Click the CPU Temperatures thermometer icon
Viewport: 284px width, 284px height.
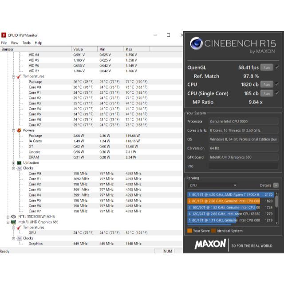pos(19,76)
